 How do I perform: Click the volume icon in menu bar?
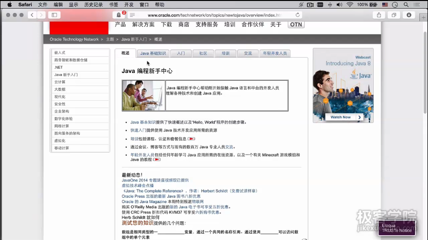coord(339,5)
